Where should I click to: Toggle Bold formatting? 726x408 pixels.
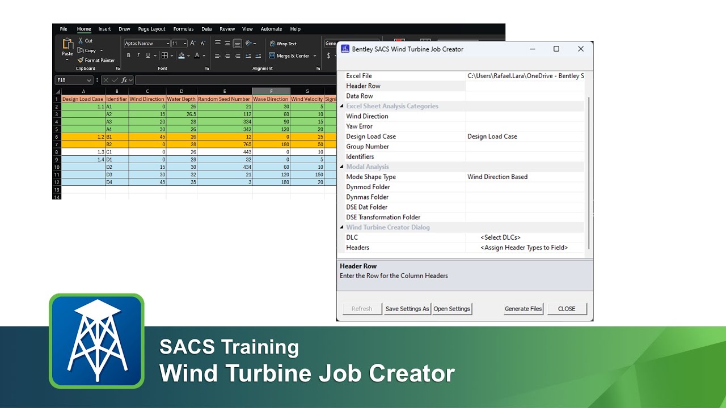pyautogui.click(x=129, y=56)
